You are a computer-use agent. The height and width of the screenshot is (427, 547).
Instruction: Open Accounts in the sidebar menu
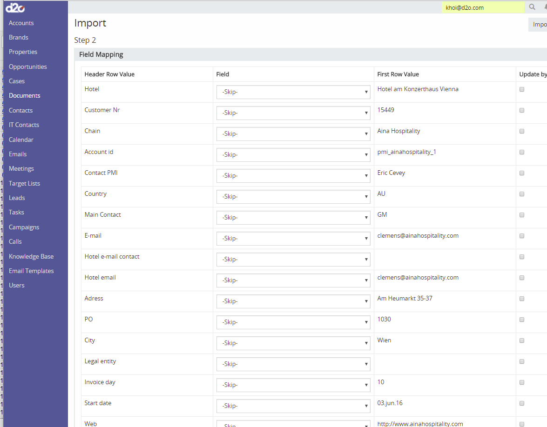pos(21,23)
